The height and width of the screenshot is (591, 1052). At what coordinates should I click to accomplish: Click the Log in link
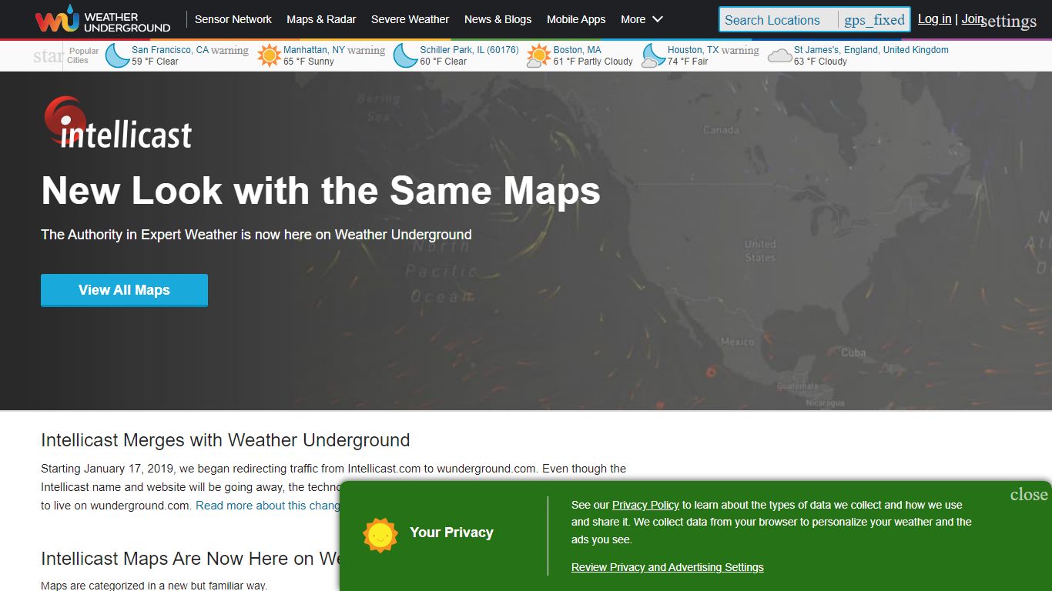(934, 19)
